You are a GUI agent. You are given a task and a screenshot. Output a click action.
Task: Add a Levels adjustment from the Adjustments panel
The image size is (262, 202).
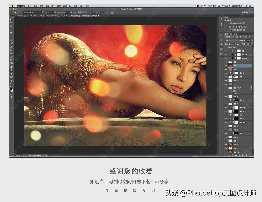pos(234,23)
